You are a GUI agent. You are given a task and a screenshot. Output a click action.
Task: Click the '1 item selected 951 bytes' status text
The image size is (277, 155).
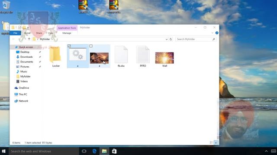pyautogui.click(x=39, y=143)
